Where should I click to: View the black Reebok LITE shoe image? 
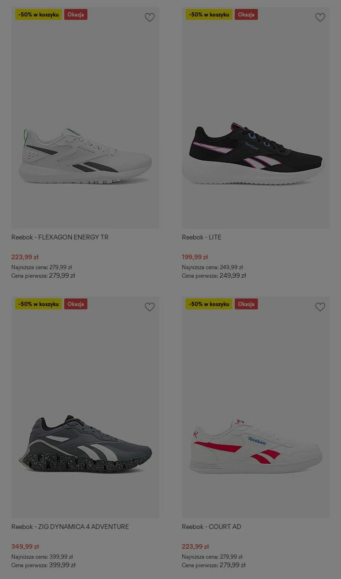[x=253, y=154]
